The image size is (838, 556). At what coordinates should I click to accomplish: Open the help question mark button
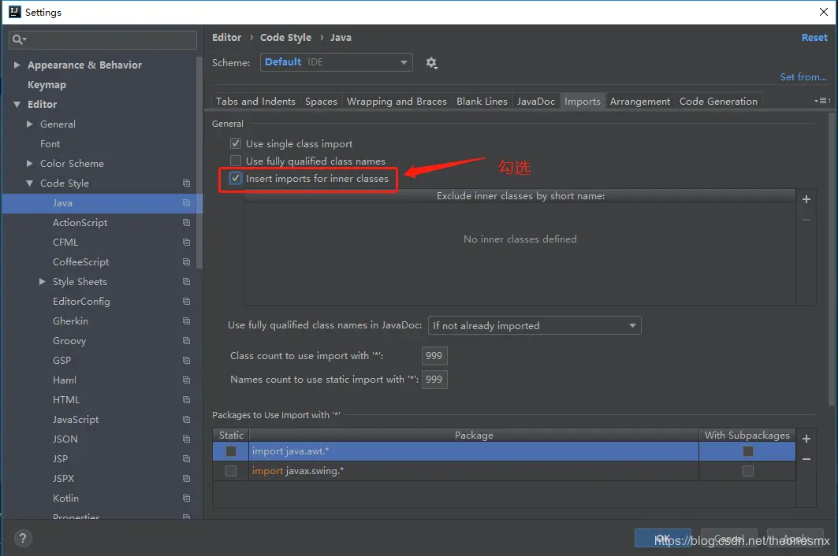[x=22, y=538]
